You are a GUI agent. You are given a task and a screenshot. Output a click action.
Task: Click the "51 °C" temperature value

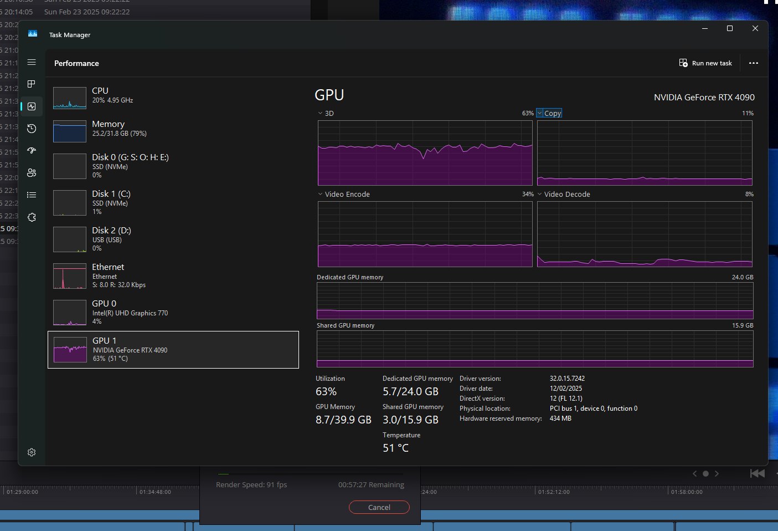[x=395, y=448]
